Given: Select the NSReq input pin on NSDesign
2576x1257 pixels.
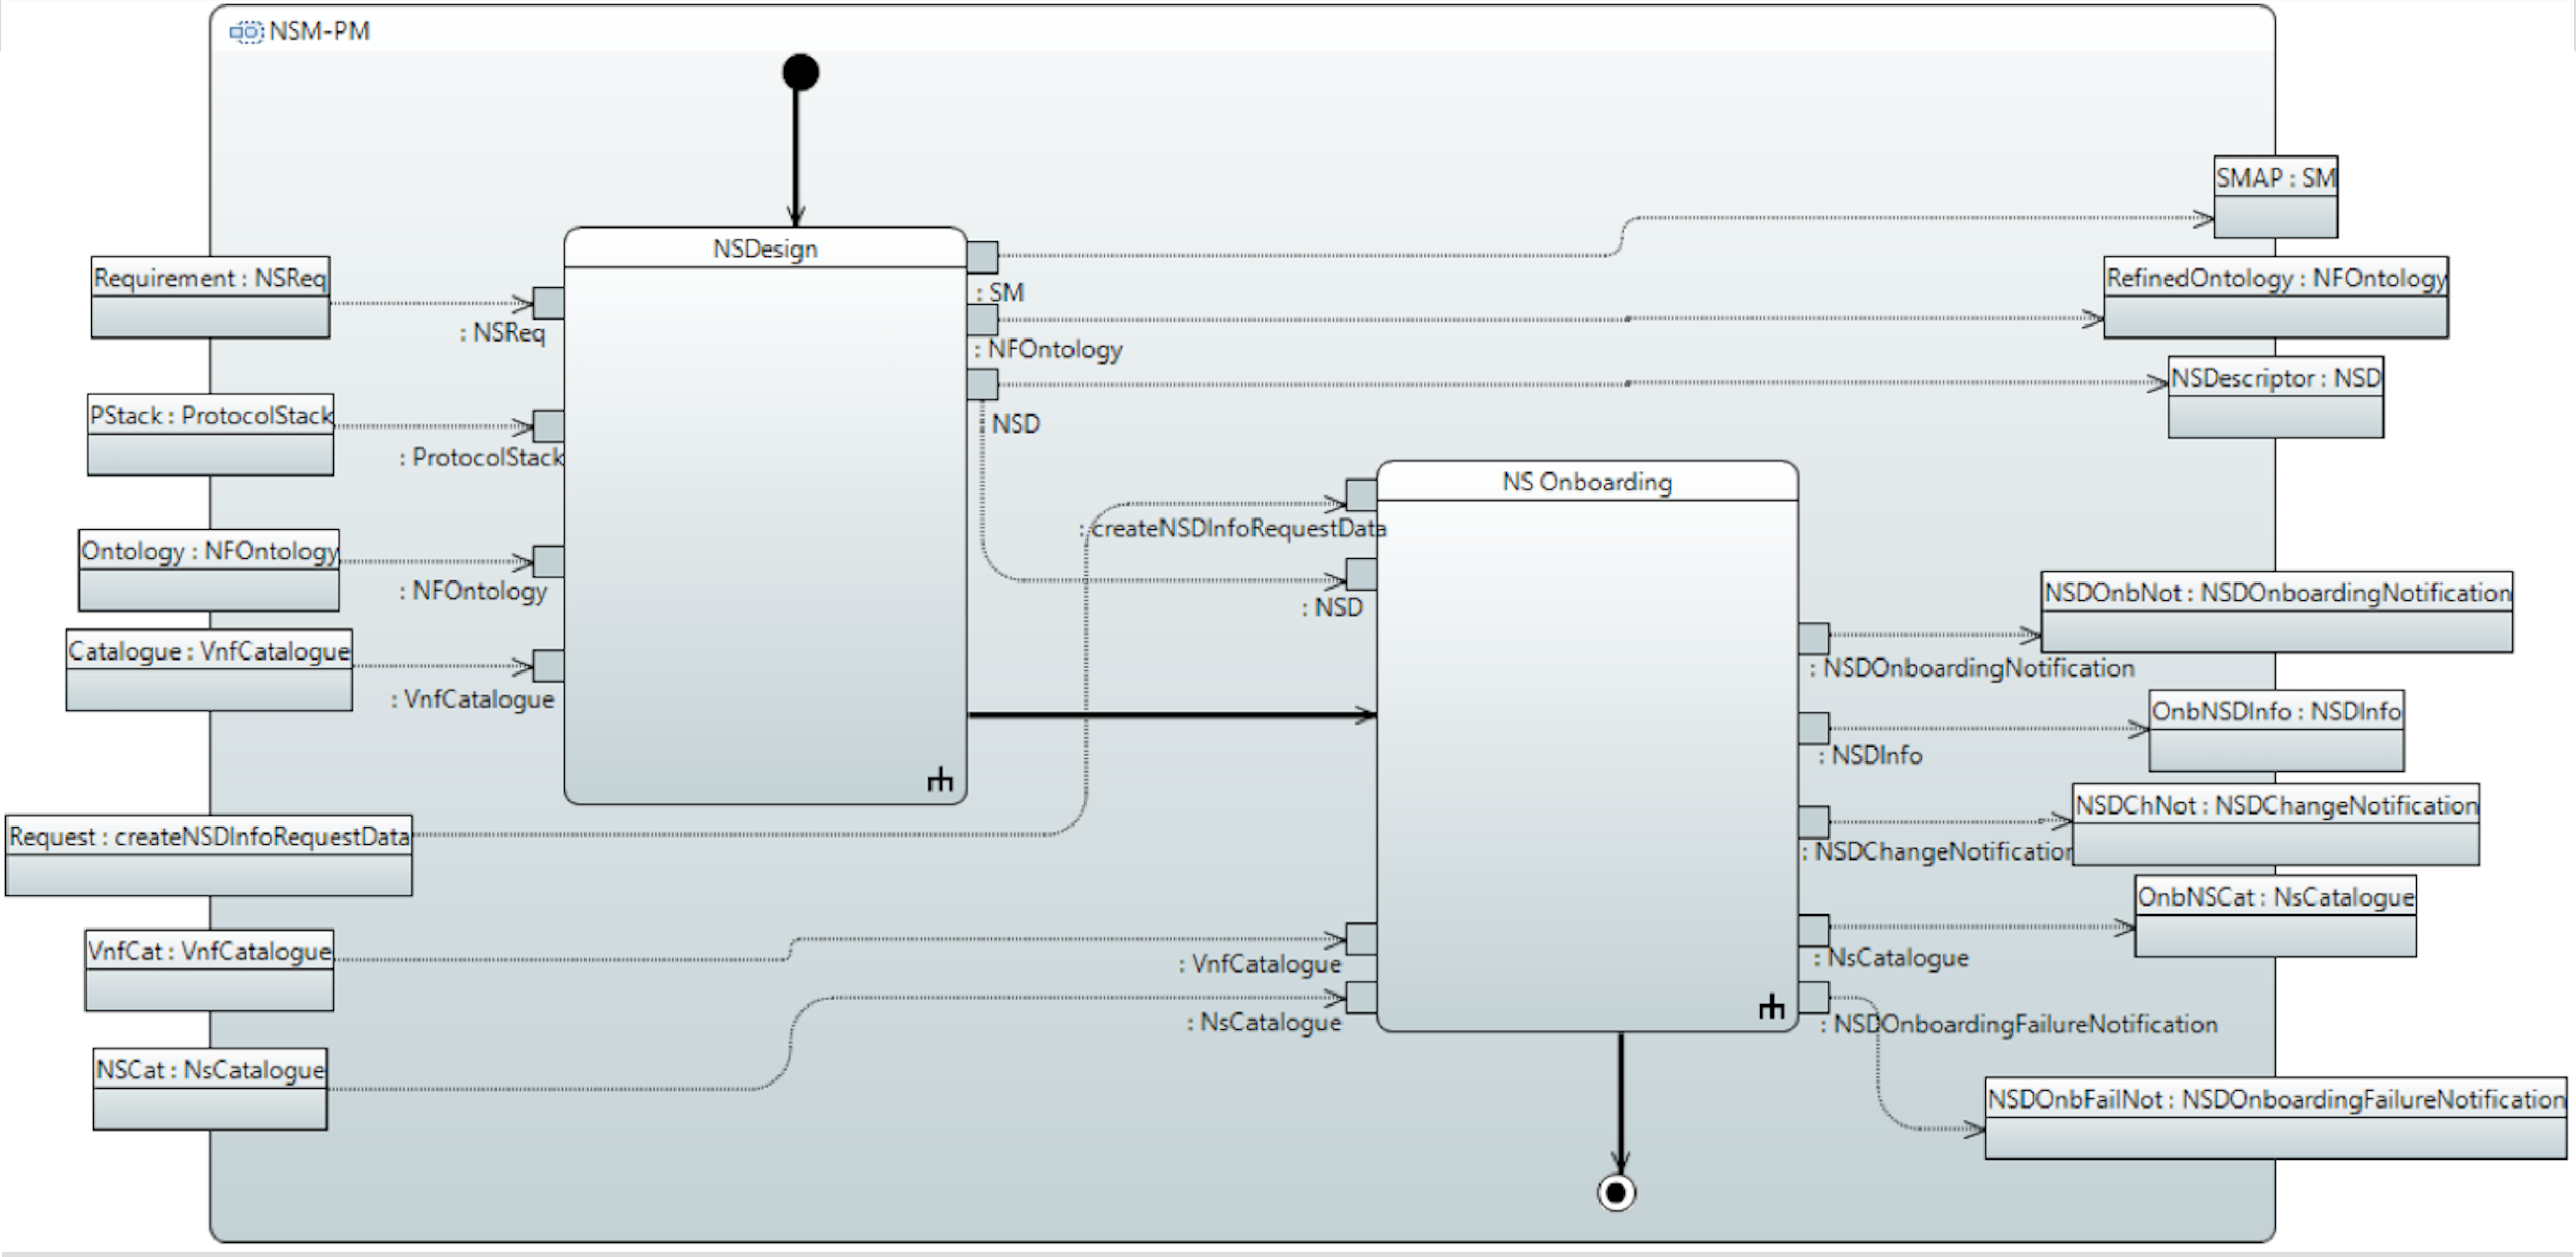Looking at the screenshot, I should pos(548,303).
